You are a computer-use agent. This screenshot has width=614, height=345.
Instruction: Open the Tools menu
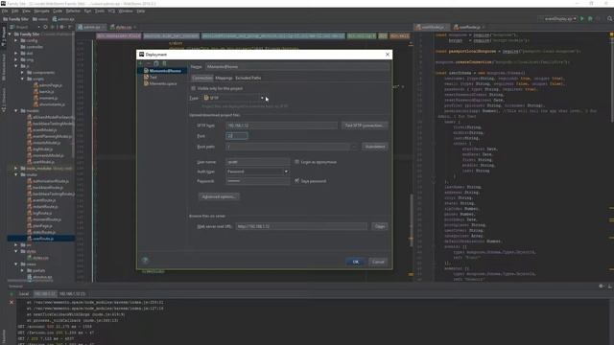click(100, 11)
